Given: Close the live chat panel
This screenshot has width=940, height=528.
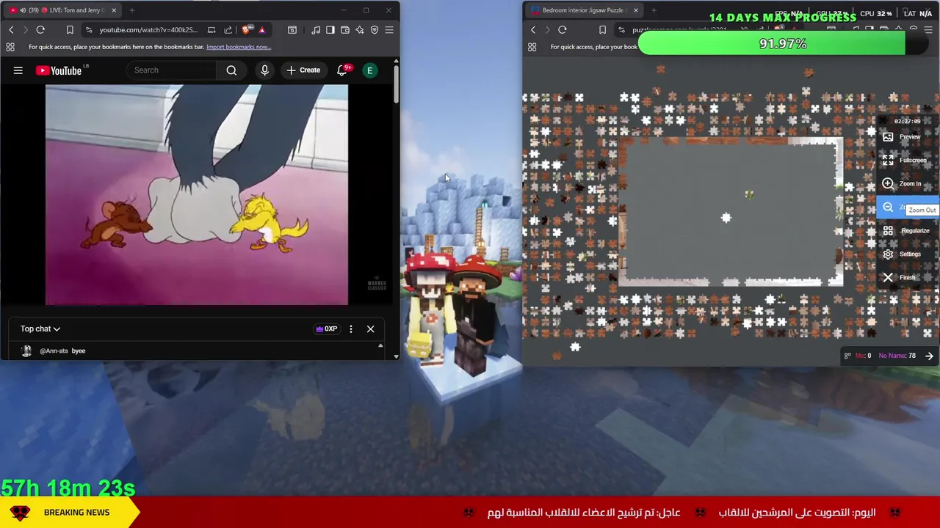Looking at the screenshot, I should tap(370, 329).
